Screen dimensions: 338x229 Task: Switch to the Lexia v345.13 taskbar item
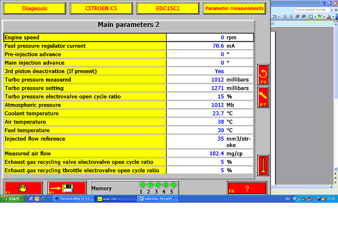[116, 199]
